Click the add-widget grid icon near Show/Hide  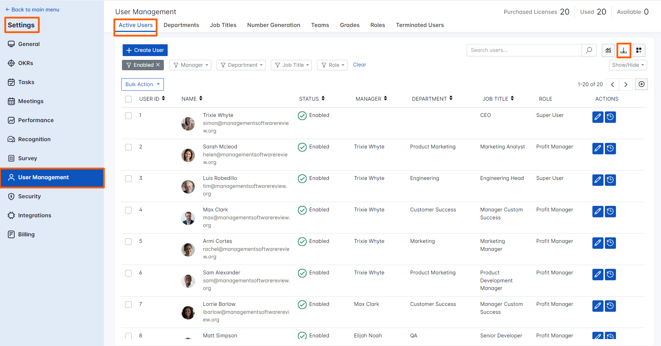click(x=639, y=50)
